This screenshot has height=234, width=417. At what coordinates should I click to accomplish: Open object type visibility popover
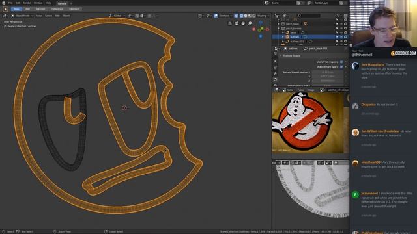201,16
